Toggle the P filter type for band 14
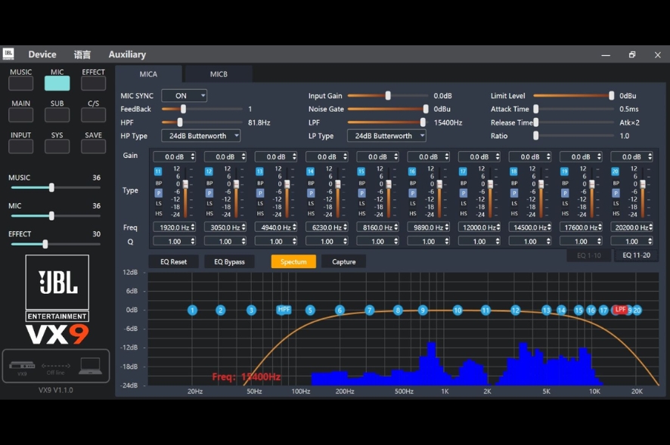Image resolution: width=670 pixels, height=445 pixels. tap(311, 193)
